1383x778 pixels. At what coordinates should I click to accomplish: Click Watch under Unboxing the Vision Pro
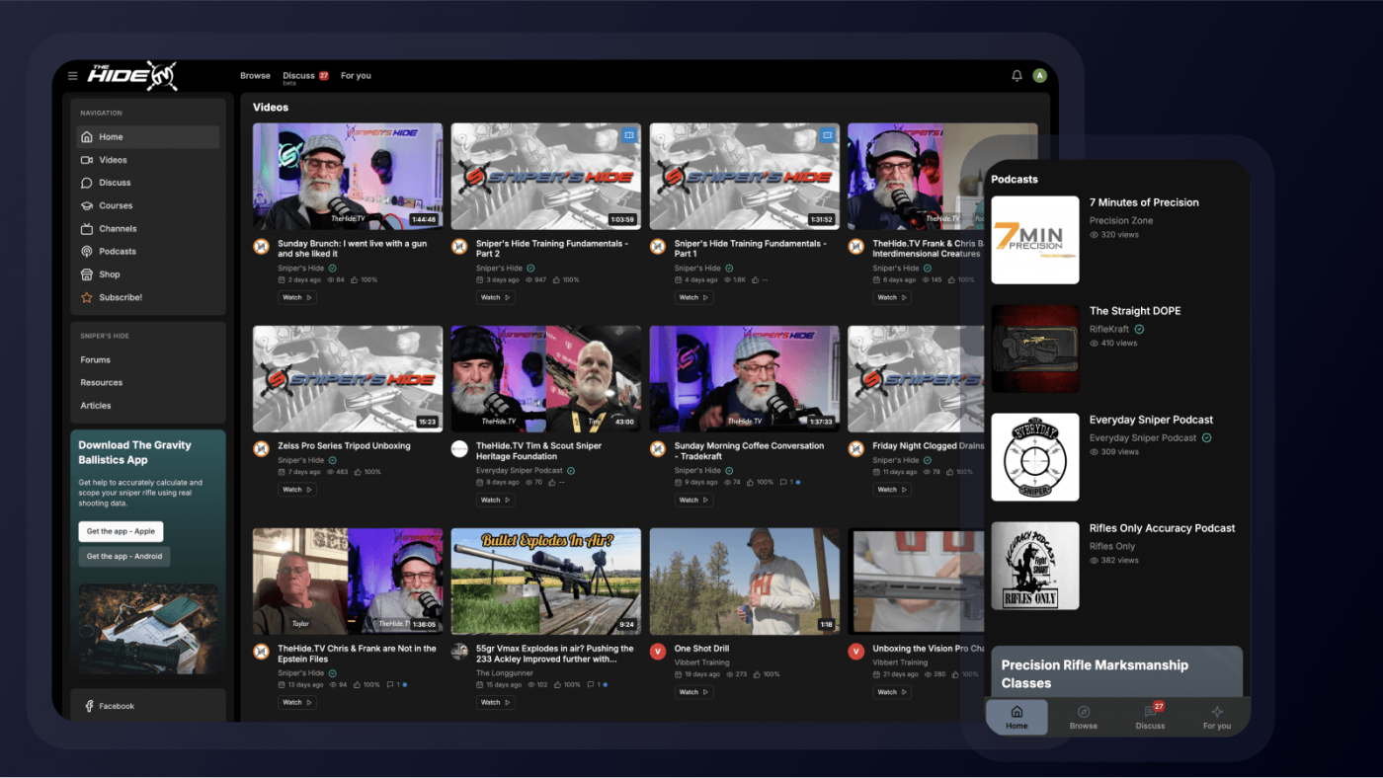893,692
